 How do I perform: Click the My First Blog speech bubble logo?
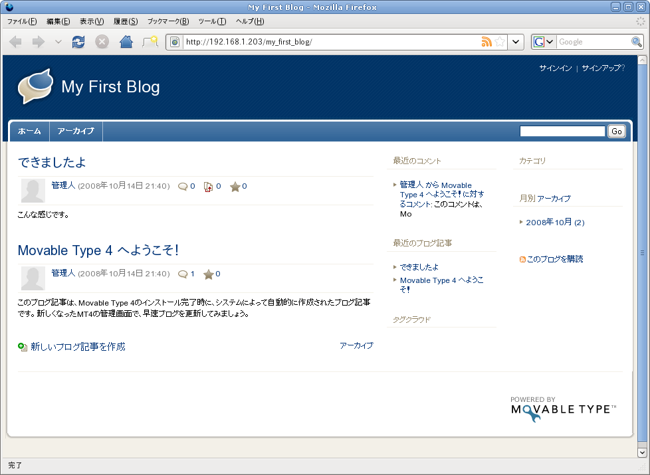click(36, 86)
